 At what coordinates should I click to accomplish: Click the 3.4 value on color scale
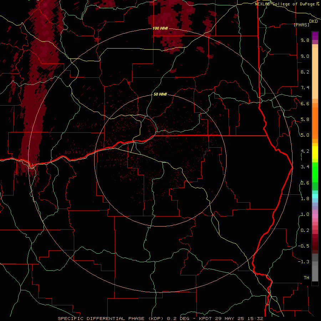point(305,167)
